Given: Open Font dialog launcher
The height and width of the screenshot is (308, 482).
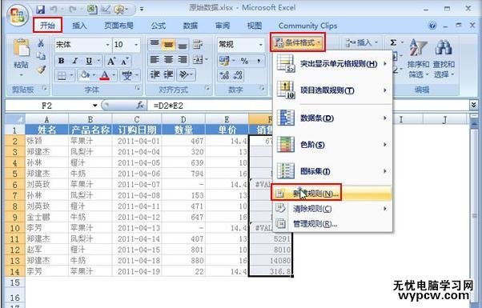Looking at the screenshot, I should coord(137,89).
